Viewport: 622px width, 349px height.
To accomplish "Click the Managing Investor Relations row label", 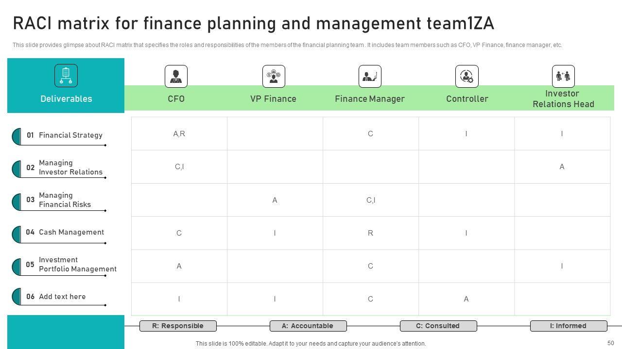I will 70,168.
